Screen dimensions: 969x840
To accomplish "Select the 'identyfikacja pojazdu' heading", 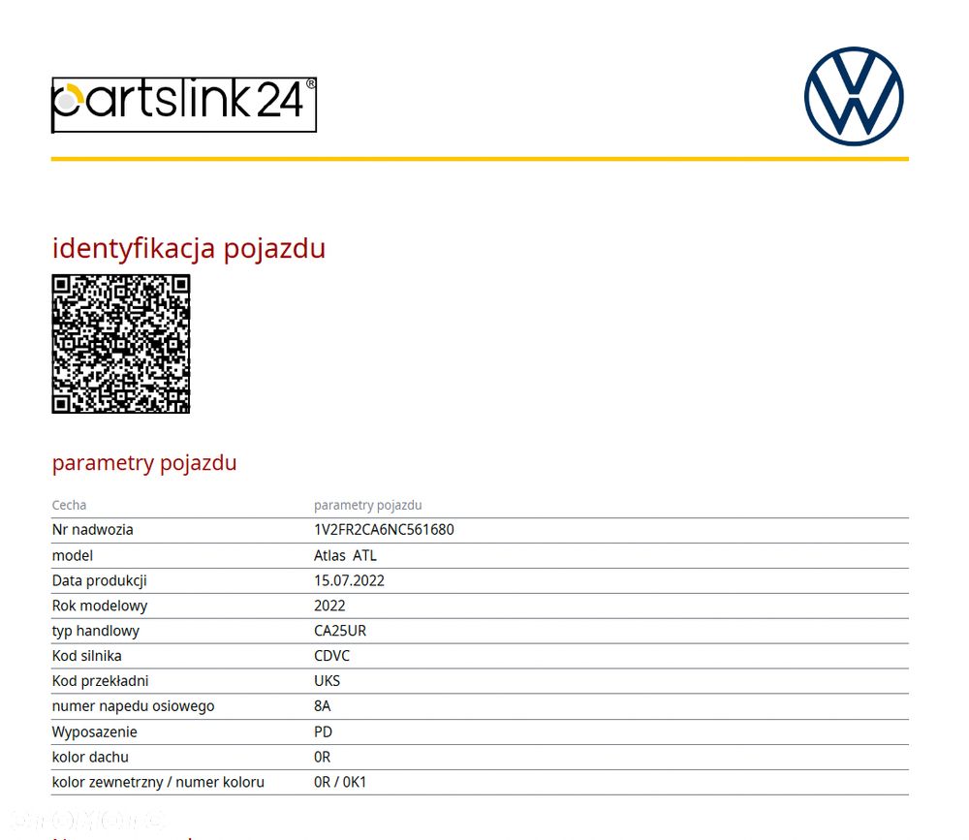I will pyautogui.click(x=189, y=249).
